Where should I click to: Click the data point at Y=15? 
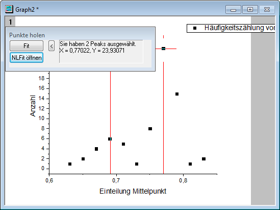pos(177,94)
